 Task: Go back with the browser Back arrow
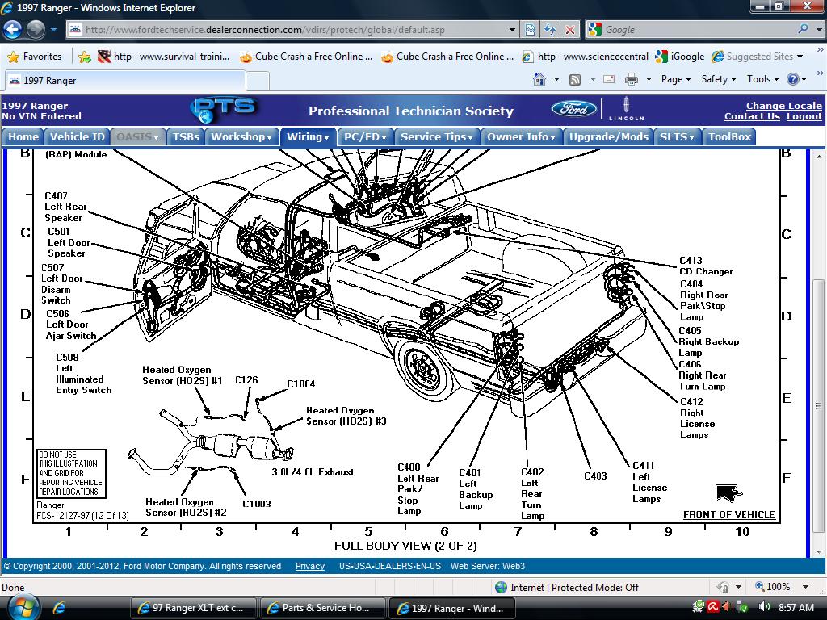13,30
